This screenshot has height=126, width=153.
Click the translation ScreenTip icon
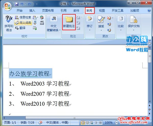tap(35, 17)
